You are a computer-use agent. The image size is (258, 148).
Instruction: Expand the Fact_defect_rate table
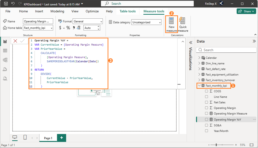199,69
